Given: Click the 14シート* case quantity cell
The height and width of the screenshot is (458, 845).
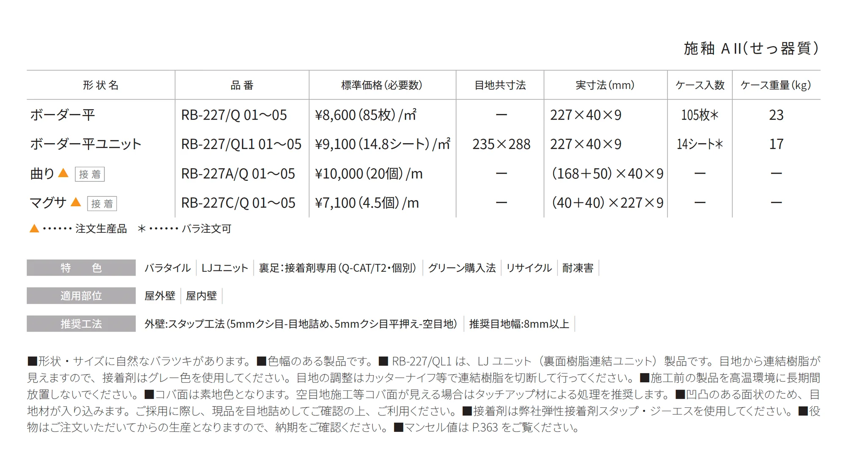Looking at the screenshot, I should pos(700,144).
